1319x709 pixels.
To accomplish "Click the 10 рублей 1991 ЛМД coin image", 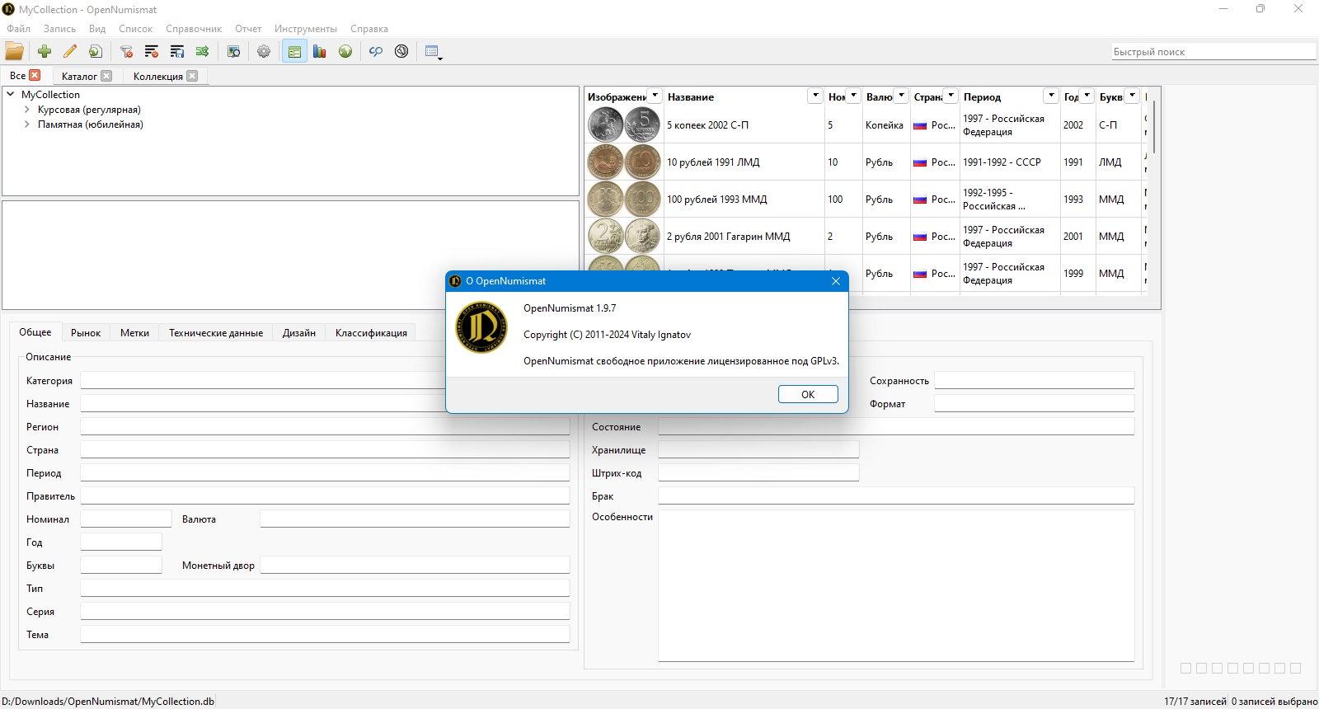I will click(624, 162).
